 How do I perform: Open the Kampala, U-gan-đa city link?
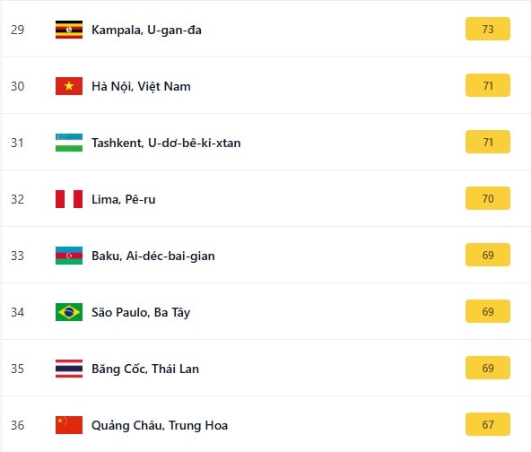point(146,30)
